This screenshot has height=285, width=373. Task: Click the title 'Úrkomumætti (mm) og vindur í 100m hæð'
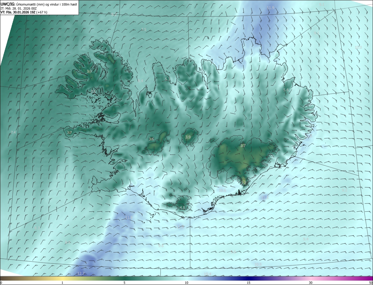(46, 4)
